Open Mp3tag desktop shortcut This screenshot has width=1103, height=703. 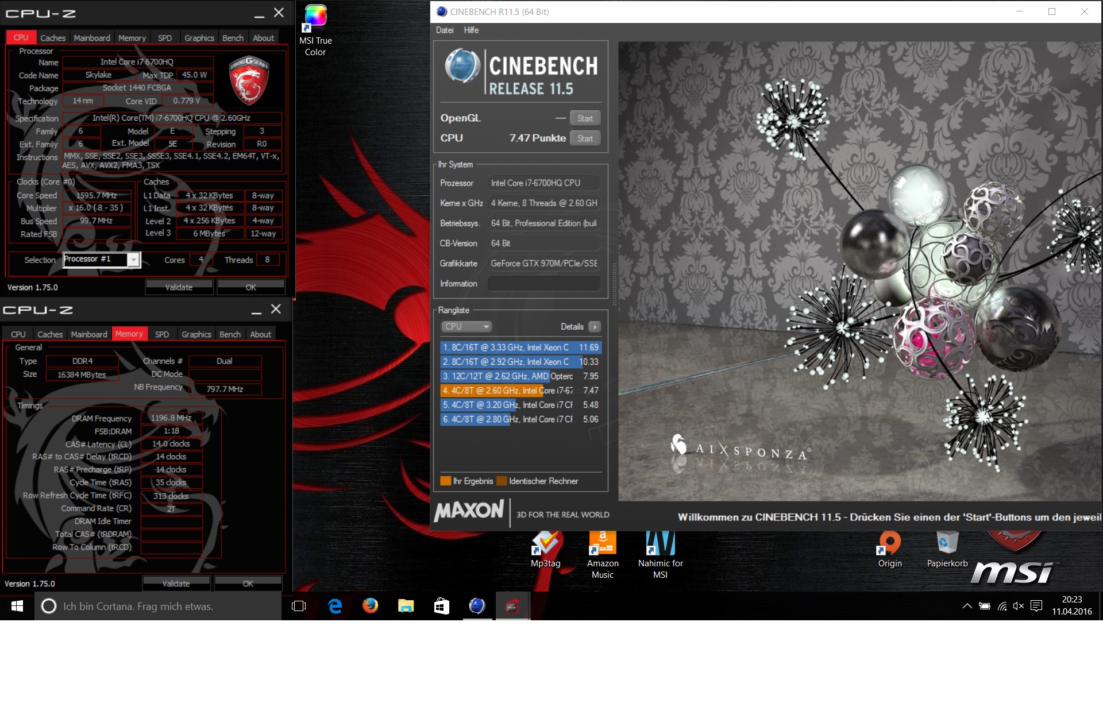(545, 549)
